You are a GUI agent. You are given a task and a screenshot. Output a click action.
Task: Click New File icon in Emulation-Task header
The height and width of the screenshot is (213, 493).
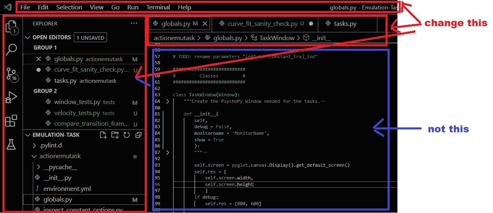click(x=103, y=135)
